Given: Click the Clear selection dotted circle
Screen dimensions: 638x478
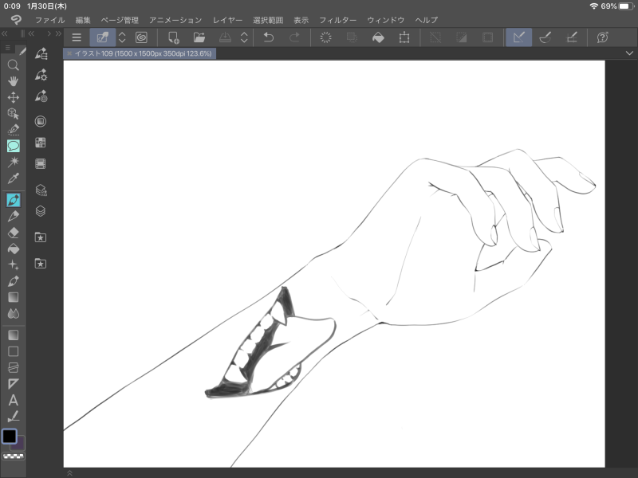Looking at the screenshot, I should (x=326, y=37).
